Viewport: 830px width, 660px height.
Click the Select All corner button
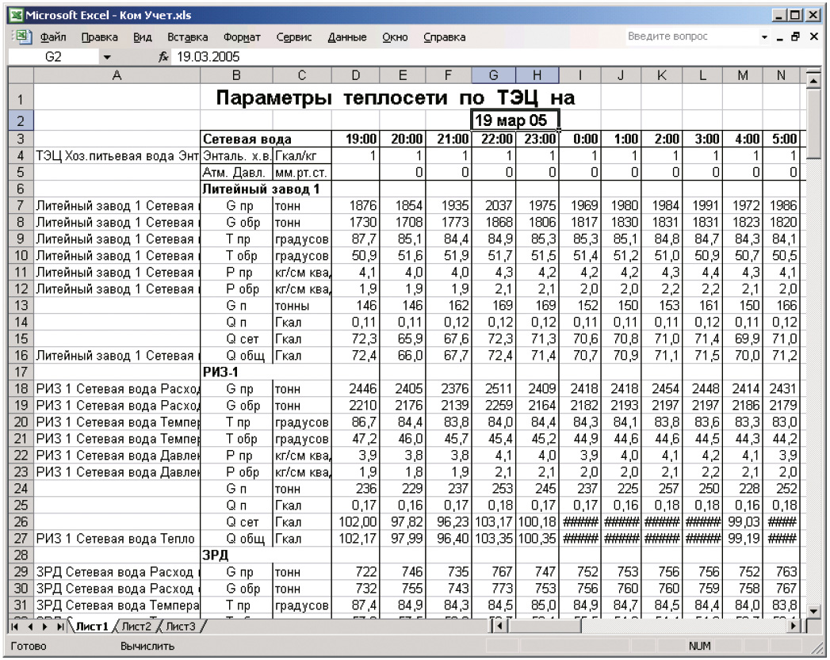pos(21,75)
